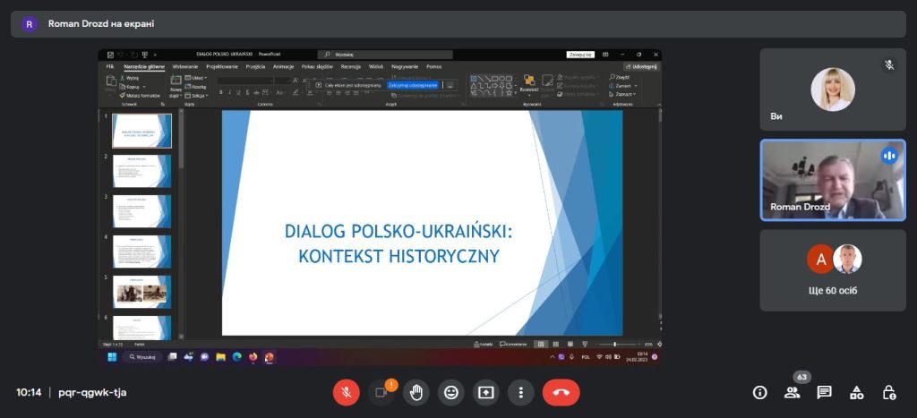
Task: Send a reaction with the emoji button
Action: (x=451, y=392)
